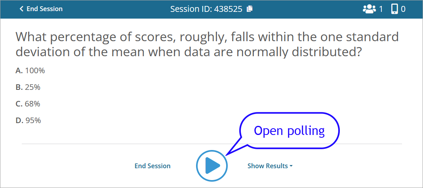Click the Session ID: 438525 text
423x188 pixels.
(206, 9)
